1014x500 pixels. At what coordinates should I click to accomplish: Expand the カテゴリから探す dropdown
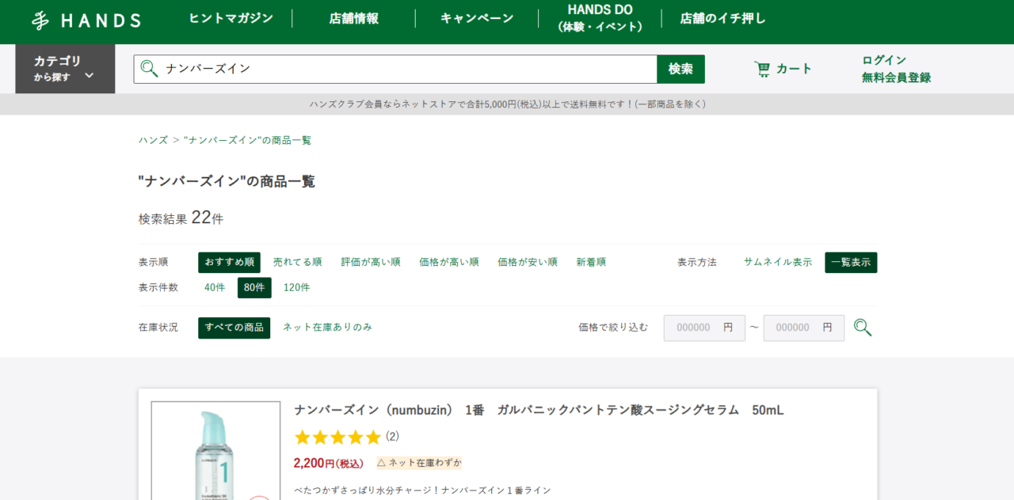[x=65, y=69]
